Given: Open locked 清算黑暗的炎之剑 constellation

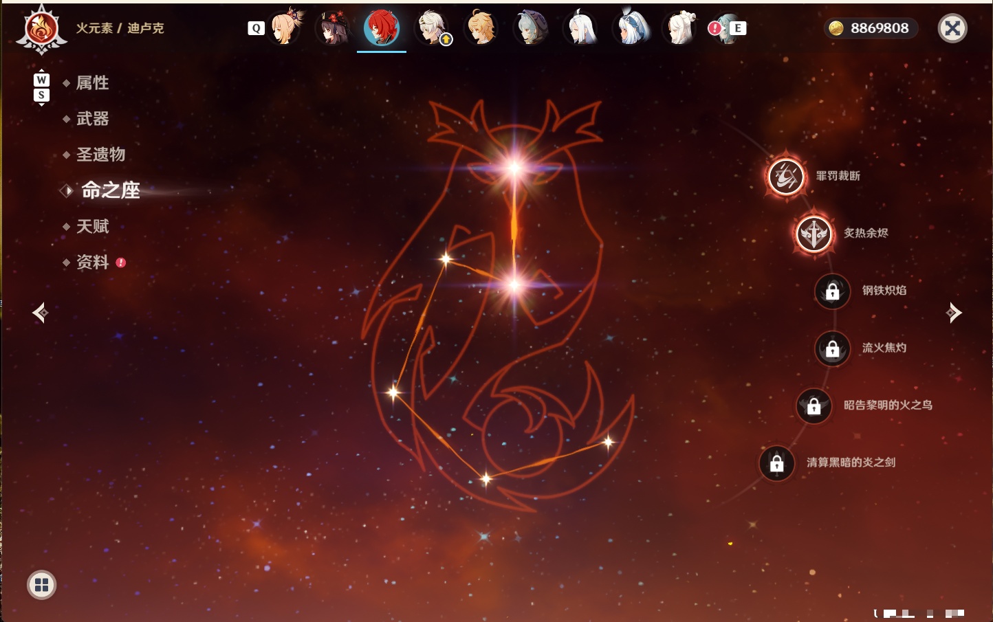Looking at the screenshot, I should pyautogui.click(x=776, y=463).
